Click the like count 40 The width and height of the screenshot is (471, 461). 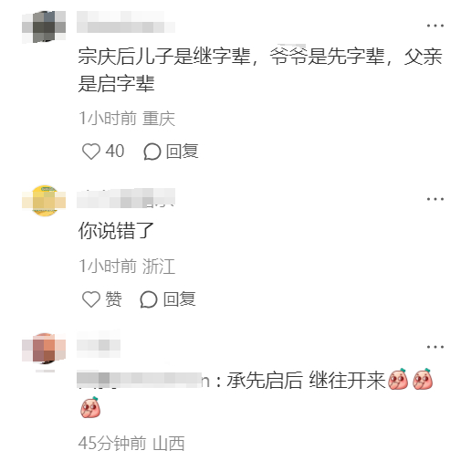[x=115, y=152]
